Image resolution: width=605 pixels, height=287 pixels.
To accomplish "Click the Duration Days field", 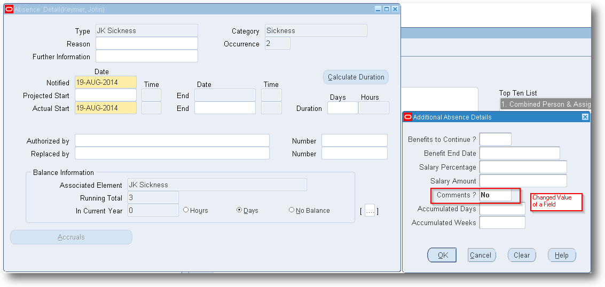I will (x=343, y=108).
